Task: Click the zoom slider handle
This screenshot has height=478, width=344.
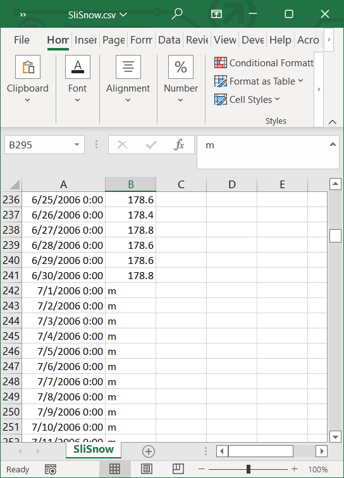Action: [249, 469]
